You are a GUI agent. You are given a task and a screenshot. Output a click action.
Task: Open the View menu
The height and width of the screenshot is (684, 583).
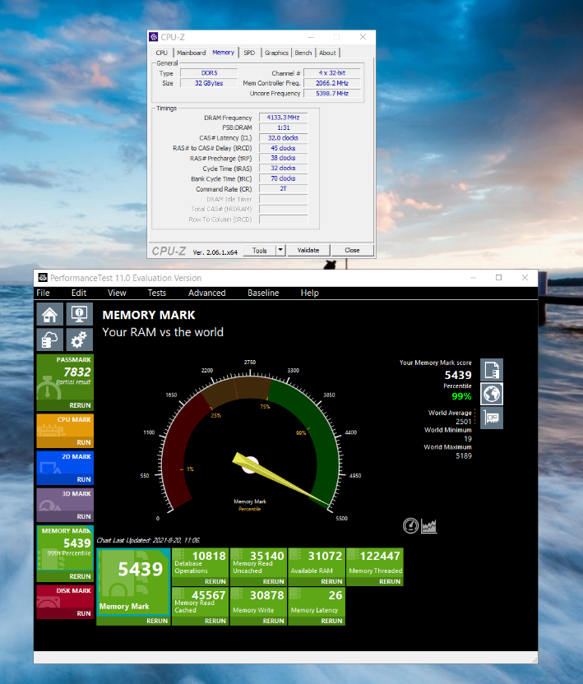117,293
